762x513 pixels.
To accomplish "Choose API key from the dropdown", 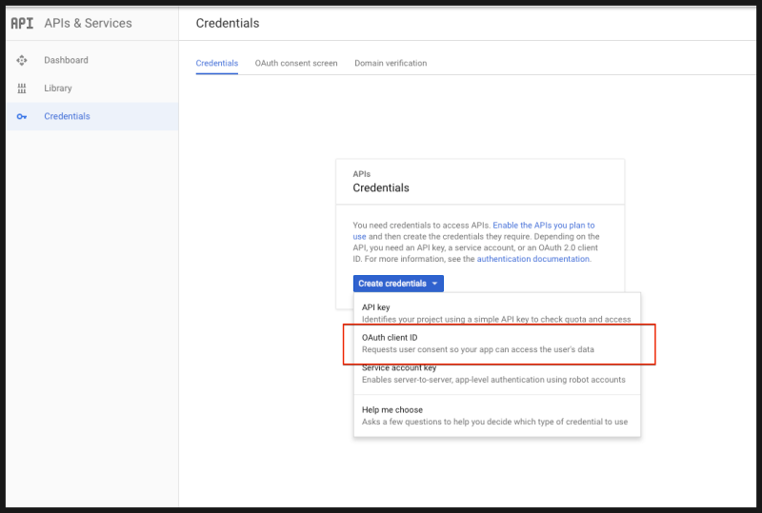I will coord(375,307).
